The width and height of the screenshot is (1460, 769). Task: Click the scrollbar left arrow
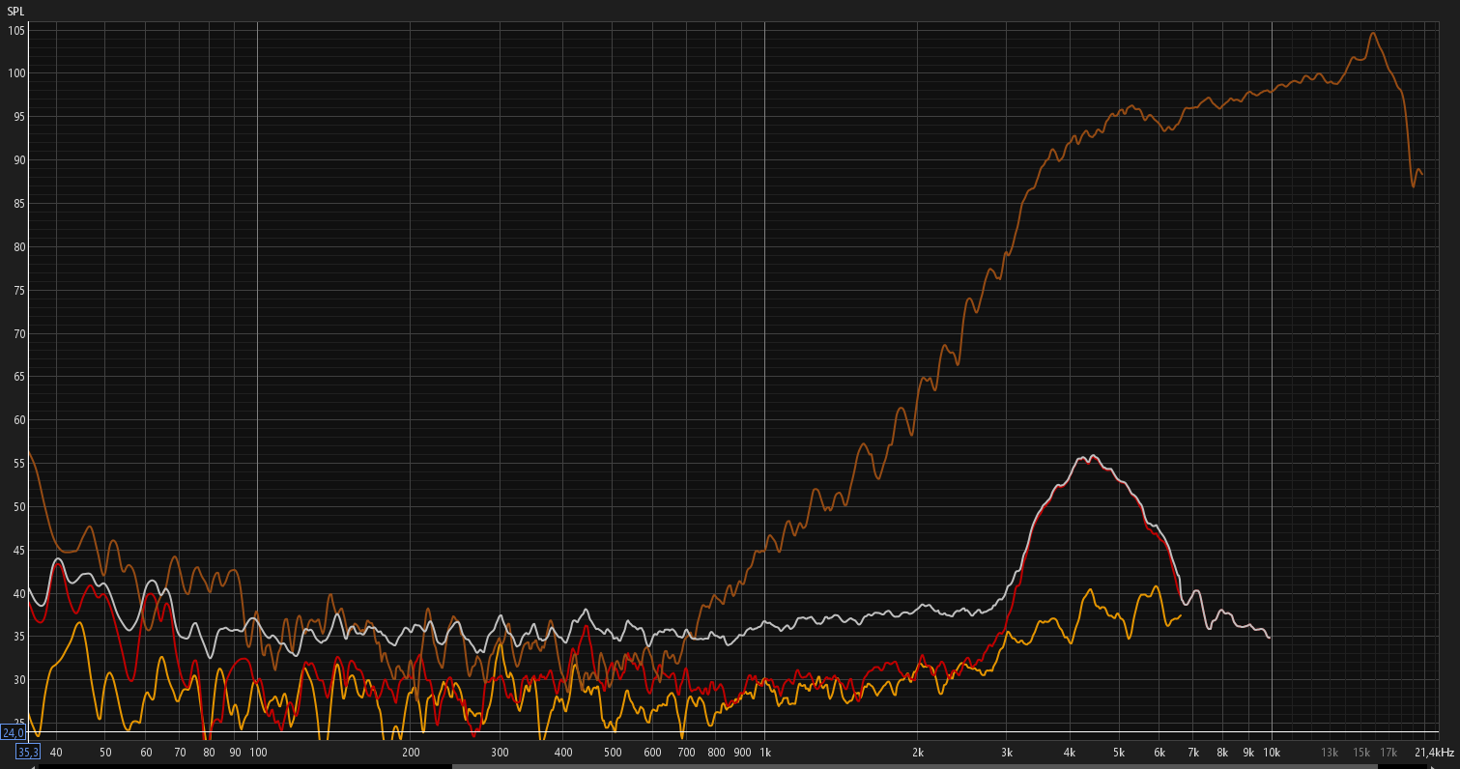(x=32, y=766)
